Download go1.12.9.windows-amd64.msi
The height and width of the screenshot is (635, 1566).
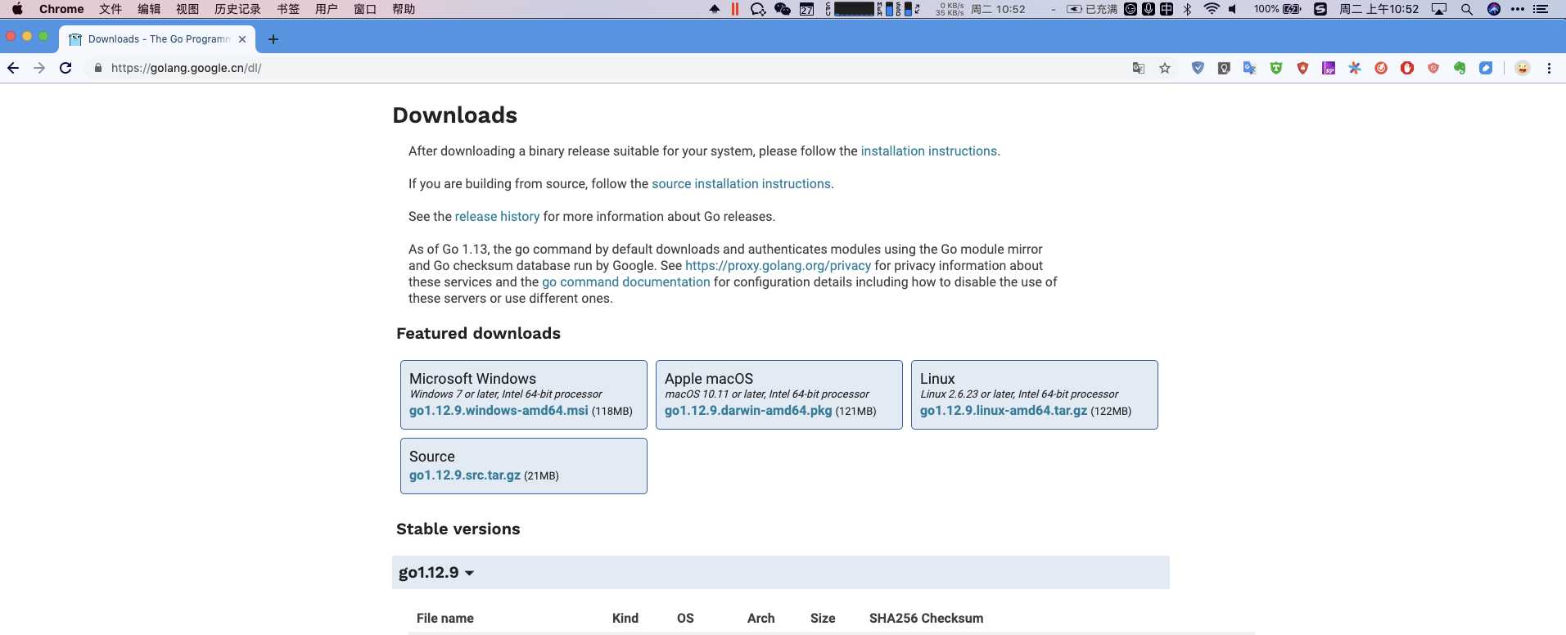pos(499,410)
